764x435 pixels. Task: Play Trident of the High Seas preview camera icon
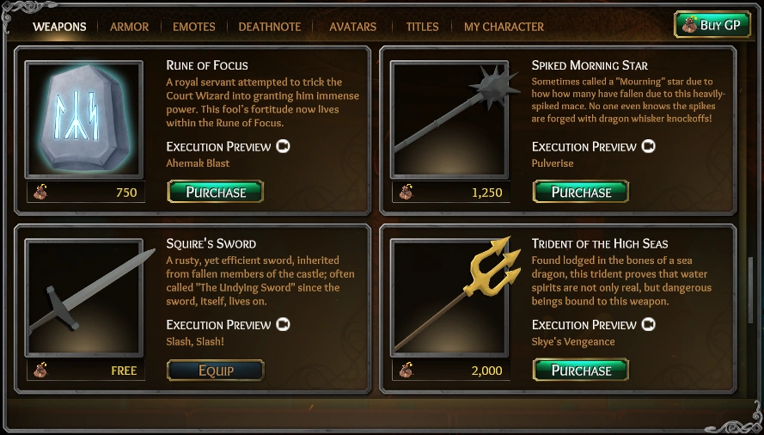[x=649, y=324]
